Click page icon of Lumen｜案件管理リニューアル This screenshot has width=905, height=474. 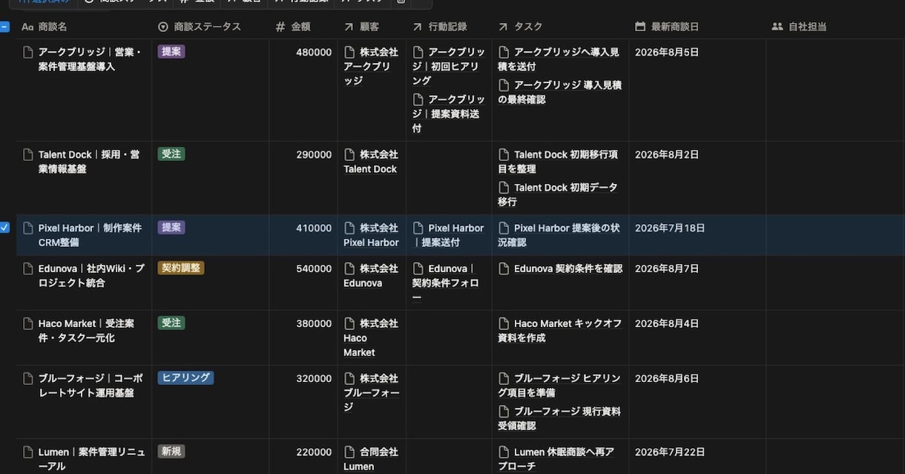[x=28, y=452]
